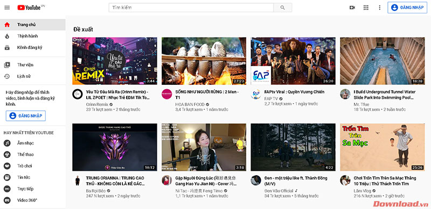Open the Mr. Tfue channel name
The width and height of the screenshot is (431, 209).
[361, 104]
